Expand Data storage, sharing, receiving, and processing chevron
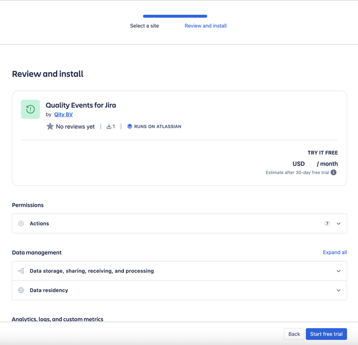Screen dimensions: 358x345 (339, 271)
